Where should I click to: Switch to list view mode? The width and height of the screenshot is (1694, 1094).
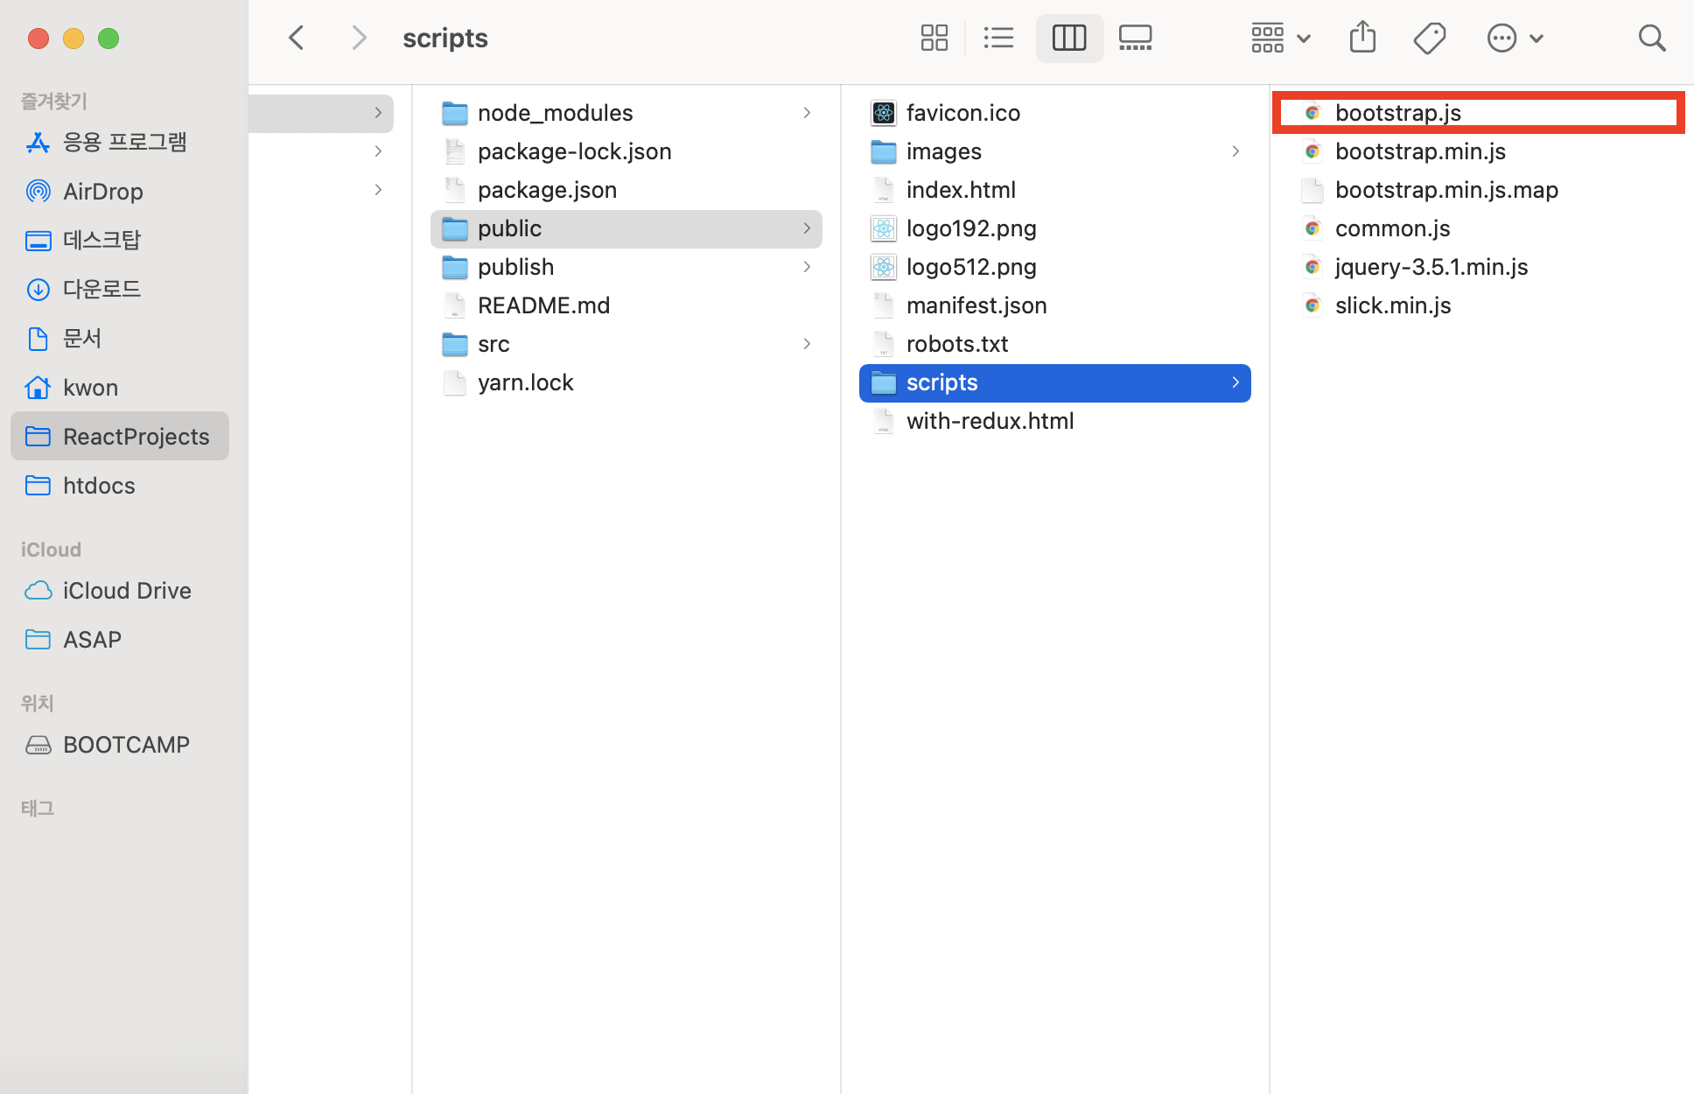pyautogui.click(x=998, y=38)
